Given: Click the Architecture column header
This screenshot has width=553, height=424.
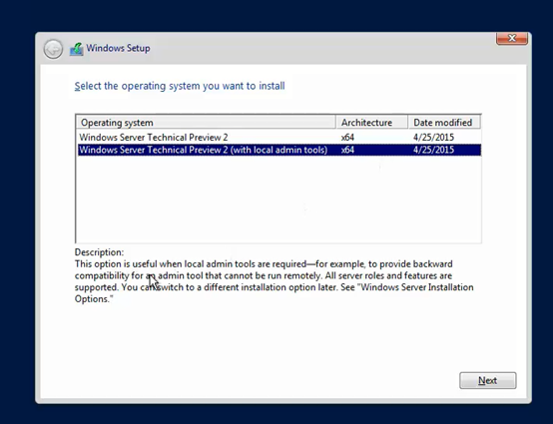Looking at the screenshot, I should click(371, 123).
